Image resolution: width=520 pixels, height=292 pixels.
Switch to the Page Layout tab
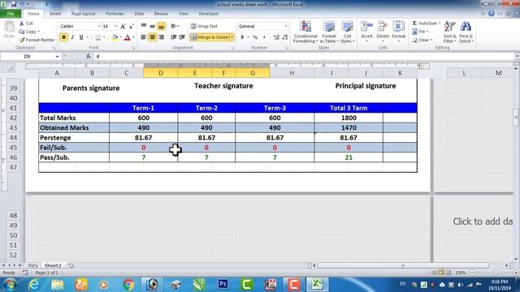(83, 14)
